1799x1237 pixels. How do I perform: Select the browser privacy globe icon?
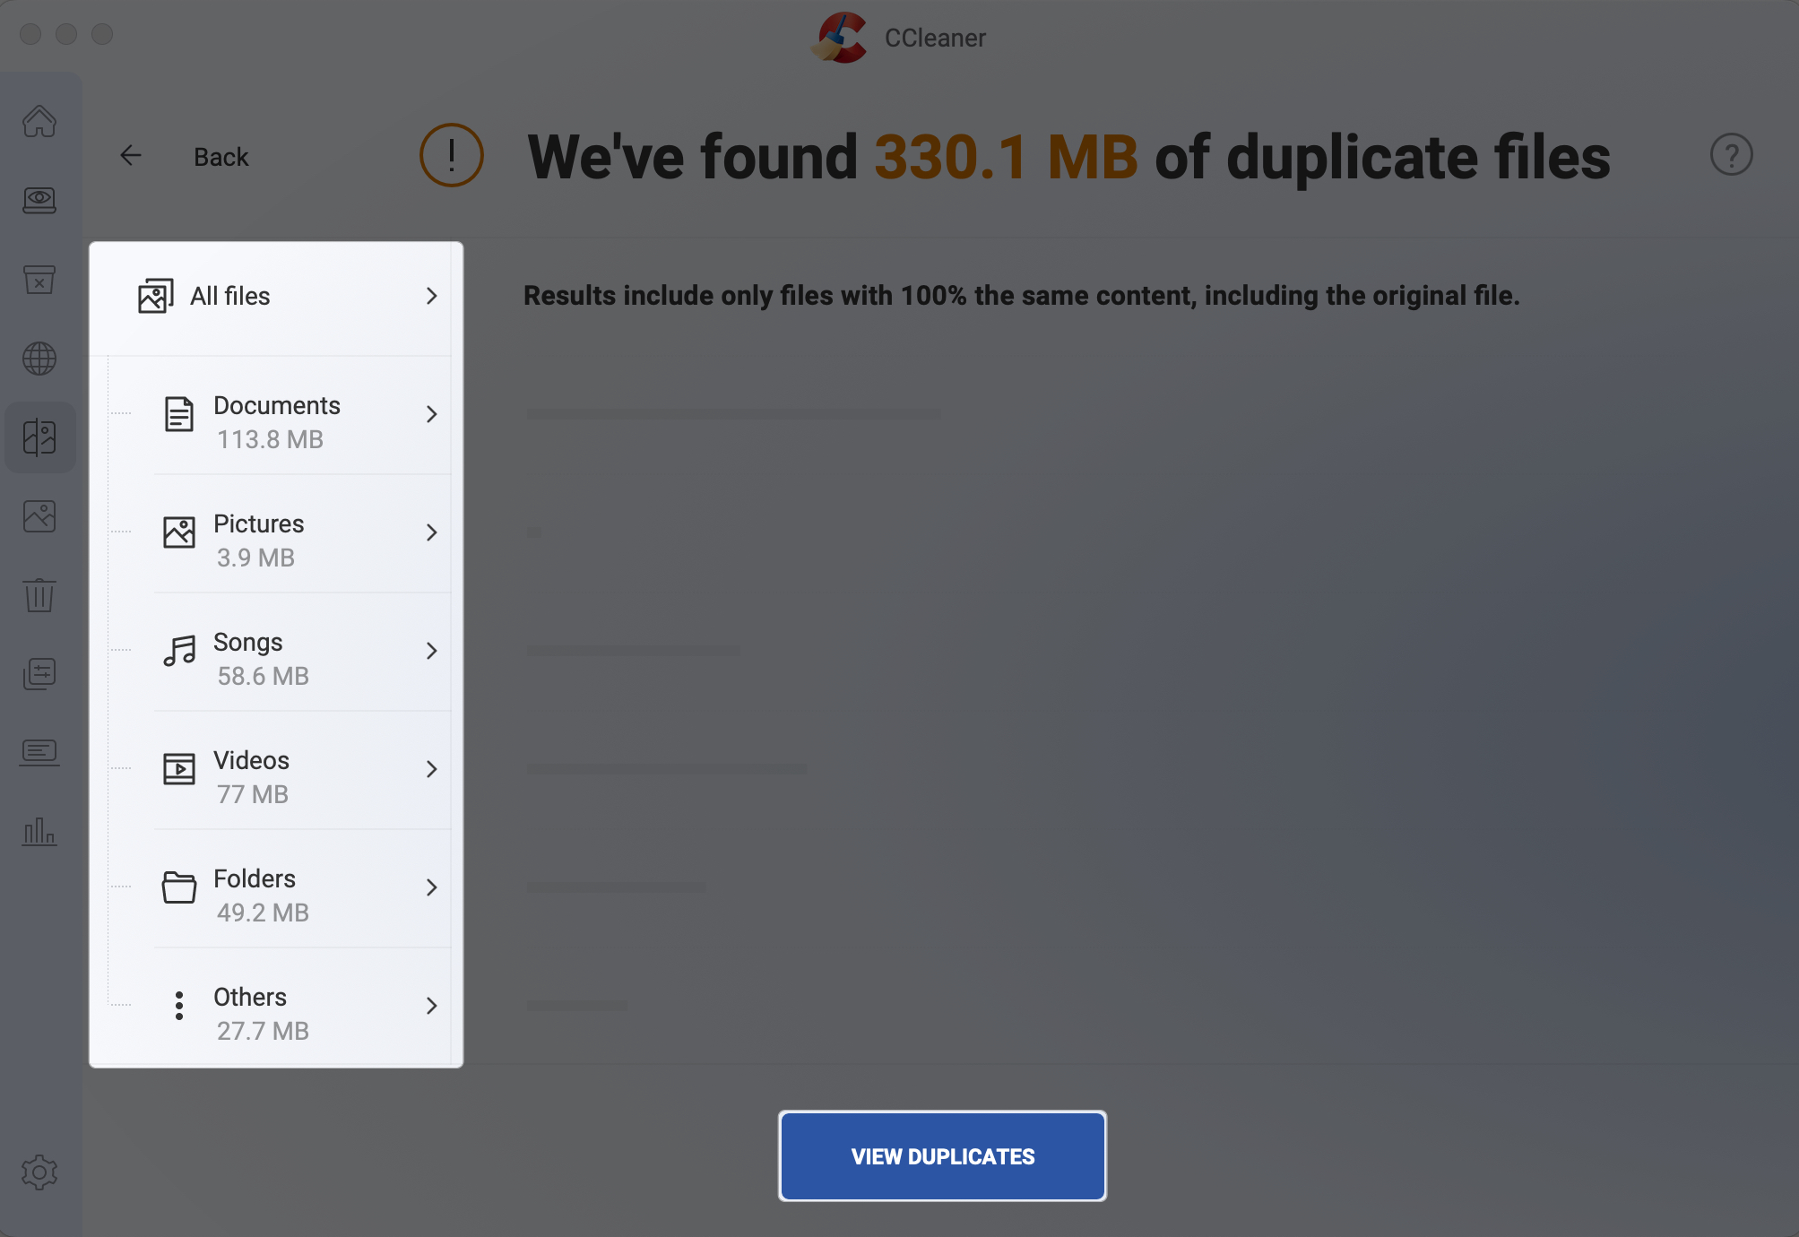[x=39, y=359]
